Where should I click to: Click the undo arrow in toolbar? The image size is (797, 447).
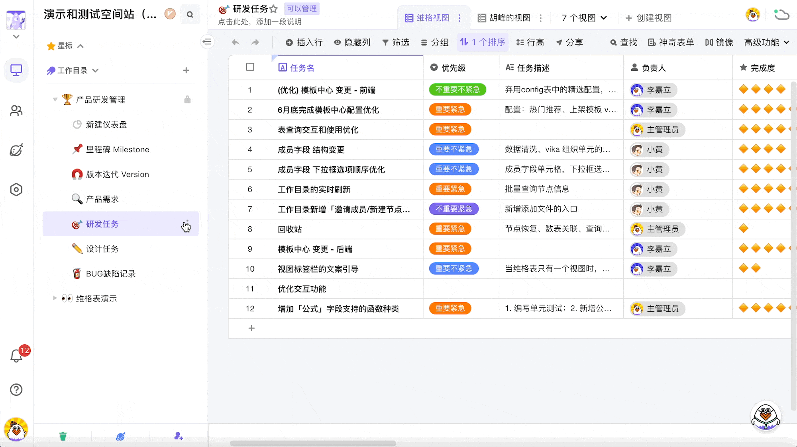(236, 42)
